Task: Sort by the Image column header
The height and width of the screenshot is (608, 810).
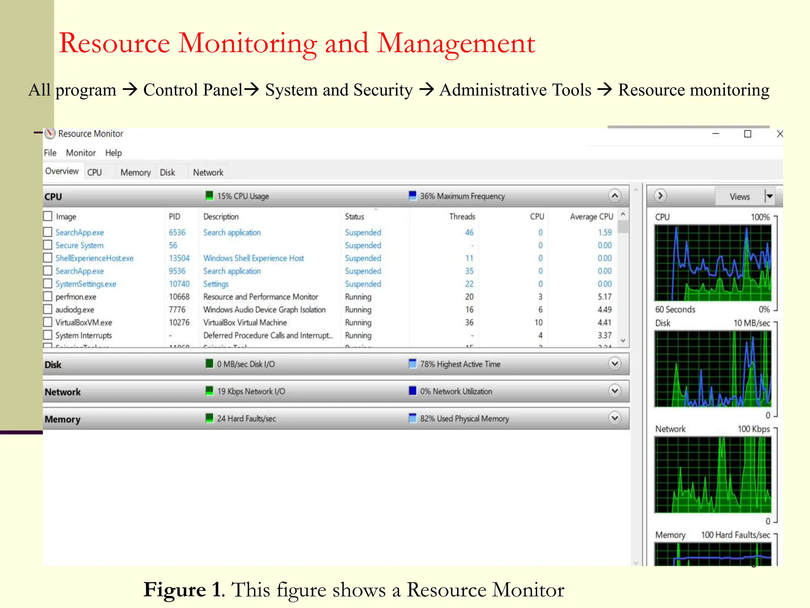Action: tap(66, 217)
